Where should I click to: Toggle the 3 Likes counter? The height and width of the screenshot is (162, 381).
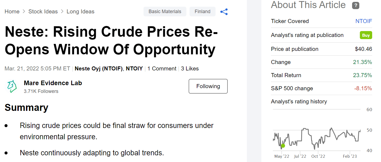click(190, 69)
